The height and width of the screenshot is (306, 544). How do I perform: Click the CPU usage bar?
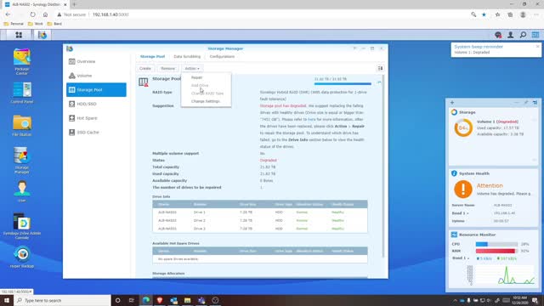pyautogui.click(x=496, y=244)
